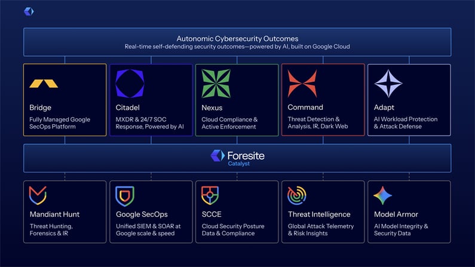Click 'Threat Hunting, Forensics & IR' description

click(51, 230)
